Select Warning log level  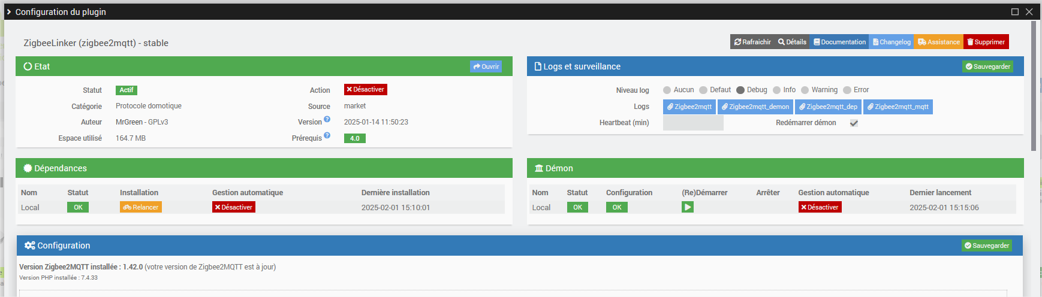(x=805, y=90)
